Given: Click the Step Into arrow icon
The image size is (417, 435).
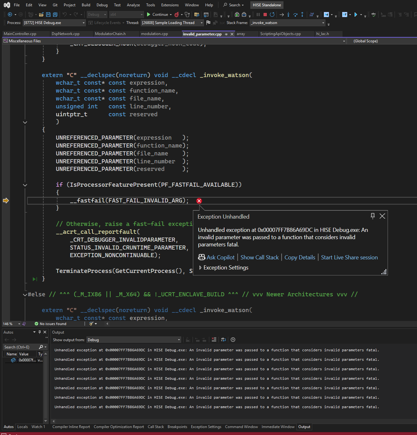Looking at the screenshot, I should coord(288,15).
